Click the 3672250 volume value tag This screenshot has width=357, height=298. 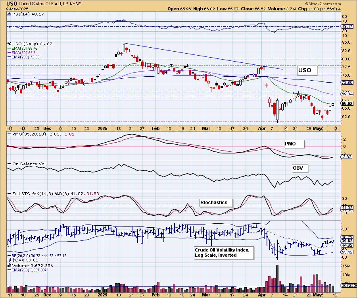[x=349, y=285]
